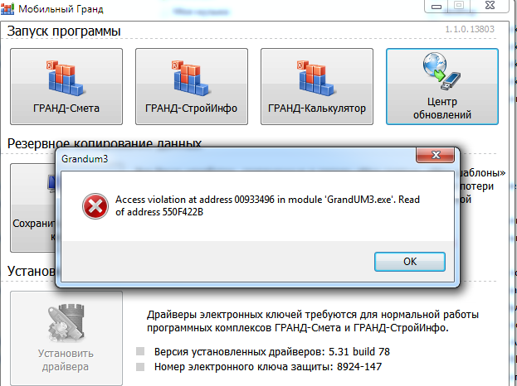Launch ГРАНД-Смета program icon
This screenshot has height=386, width=517.
point(66,79)
